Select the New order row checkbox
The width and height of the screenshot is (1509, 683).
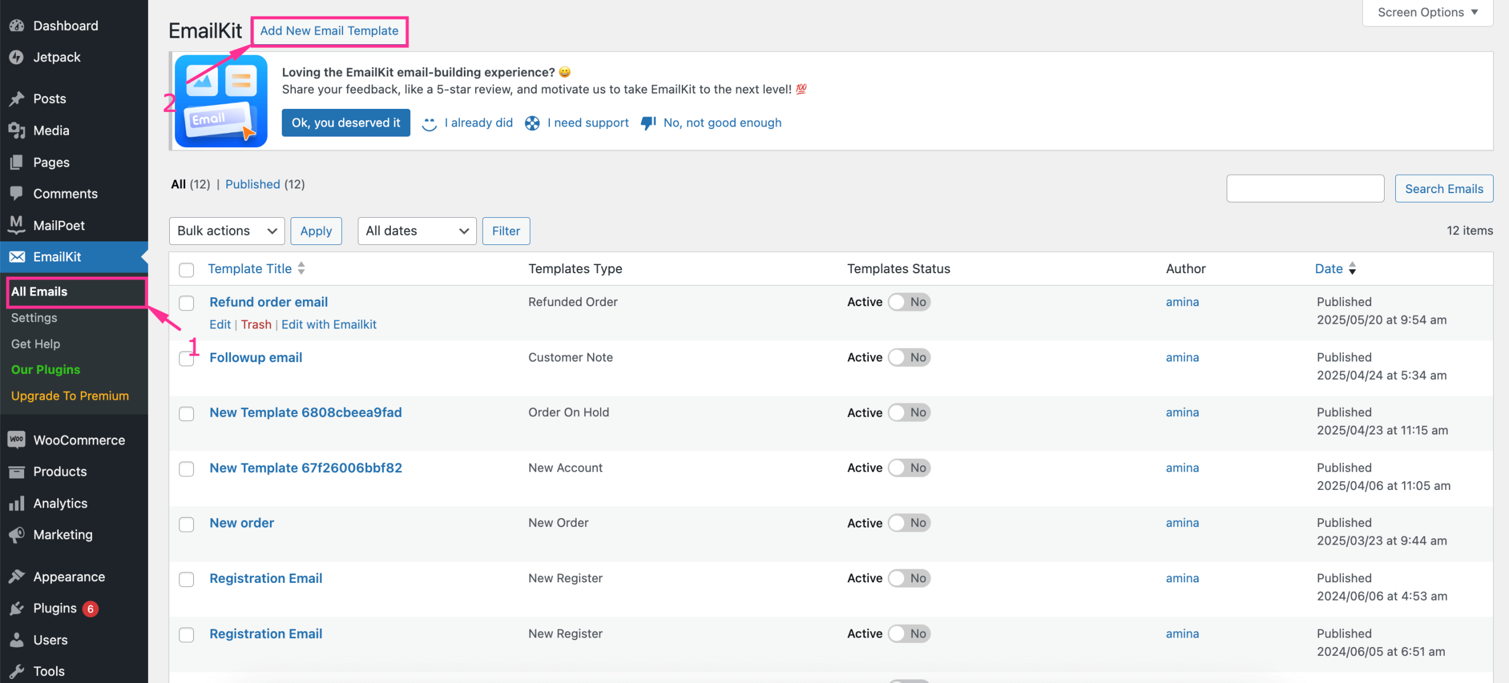[x=186, y=524]
